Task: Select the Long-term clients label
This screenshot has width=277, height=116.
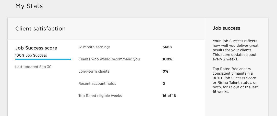Action: point(94,71)
